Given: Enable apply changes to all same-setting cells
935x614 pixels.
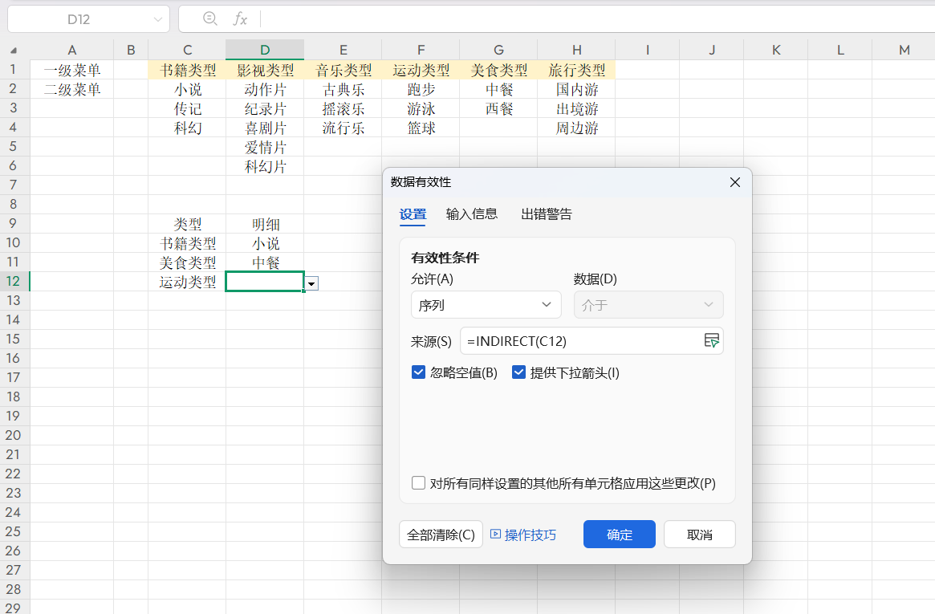Looking at the screenshot, I should pyautogui.click(x=419, y=483).
